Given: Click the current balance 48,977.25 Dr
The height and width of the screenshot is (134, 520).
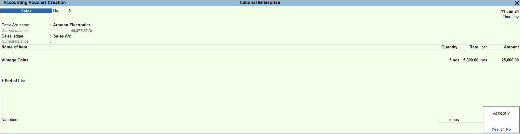Looking at the screenshot, I should (x=82, y=31).
